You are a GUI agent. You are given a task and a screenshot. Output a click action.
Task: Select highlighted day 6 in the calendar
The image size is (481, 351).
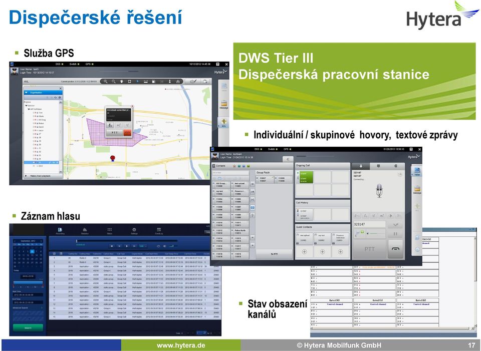click(32, 251)
